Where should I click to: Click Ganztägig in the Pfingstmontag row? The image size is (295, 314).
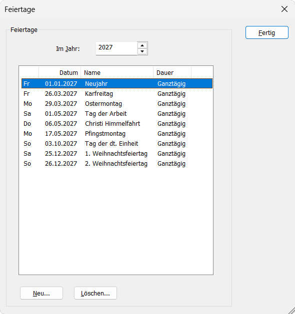pyautogui.click(x=171, y=134)
